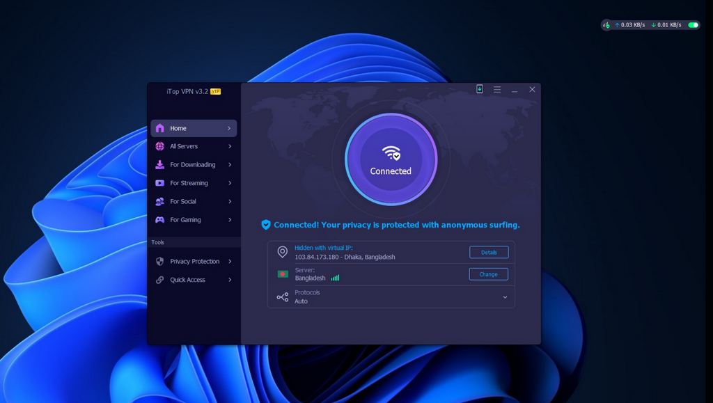The height and width of the screenshot is (403, 713).
Task: Open the hamburger menu in title bar
Action: coord(497,90)
